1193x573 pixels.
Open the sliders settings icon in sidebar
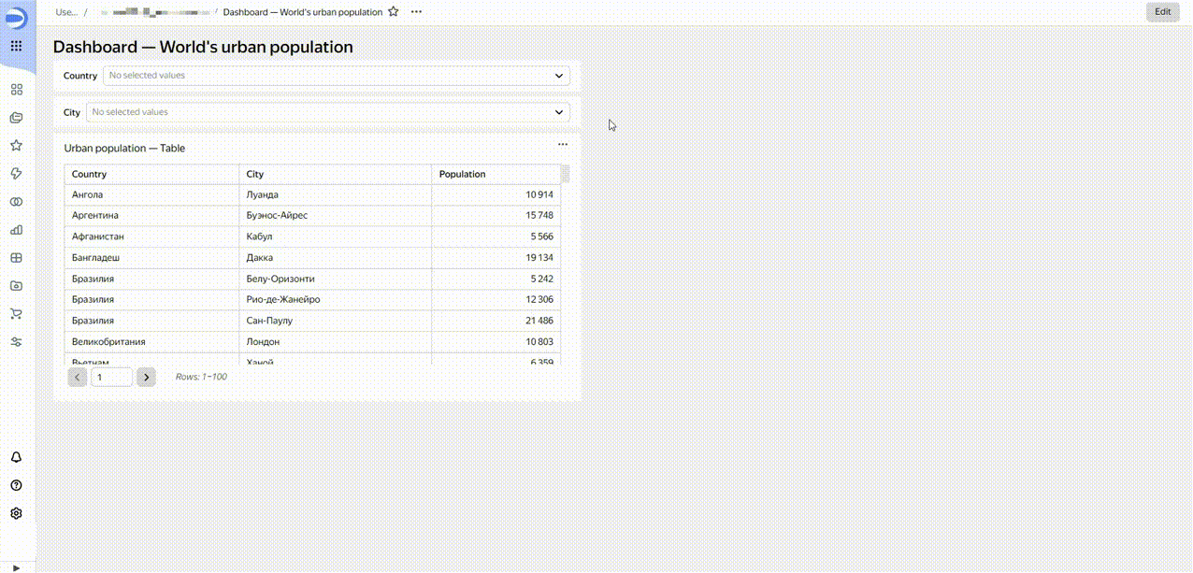pos(16,342)
